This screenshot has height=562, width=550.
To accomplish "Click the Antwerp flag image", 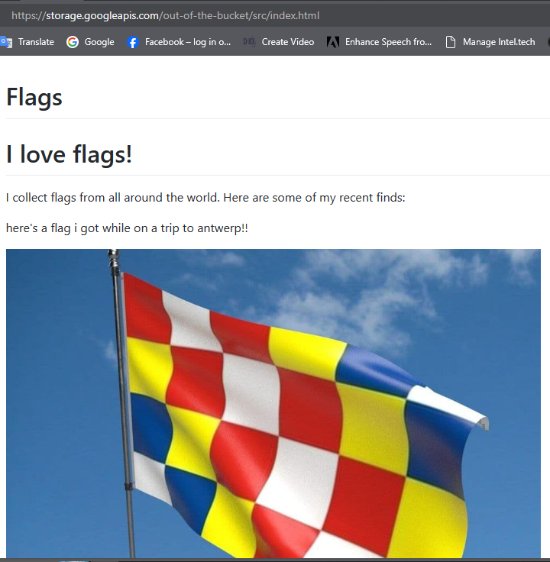I will (x=273, y=403).
